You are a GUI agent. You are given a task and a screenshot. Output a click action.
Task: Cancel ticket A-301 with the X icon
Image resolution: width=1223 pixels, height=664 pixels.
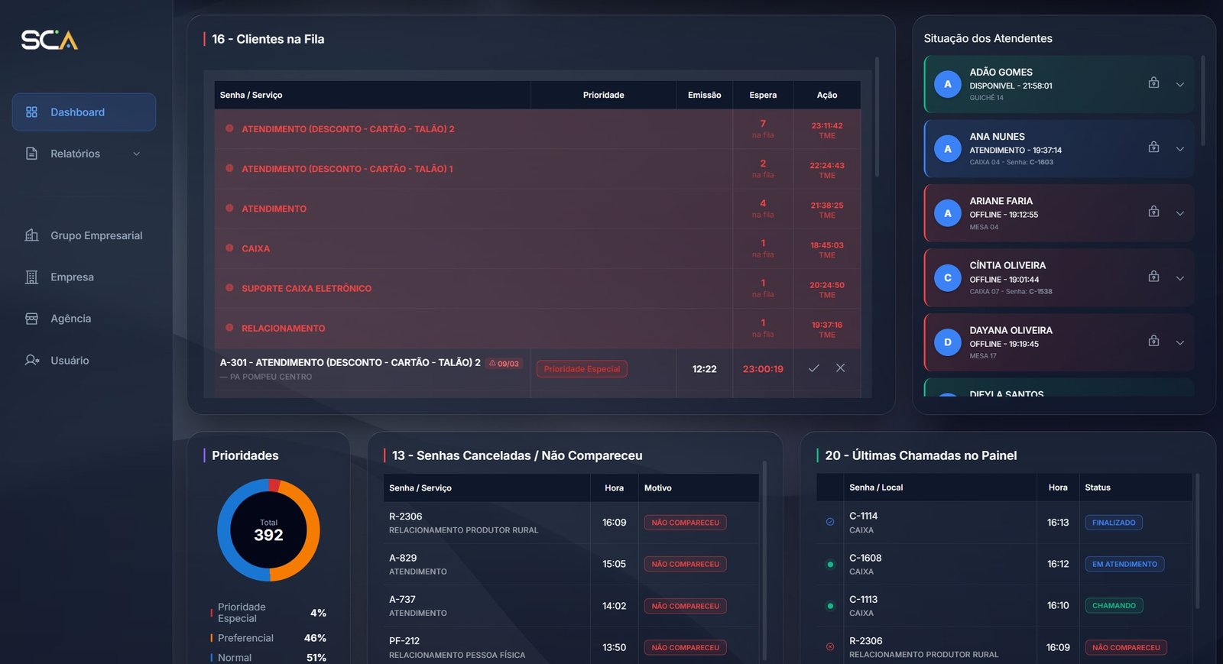coord(840,368)
